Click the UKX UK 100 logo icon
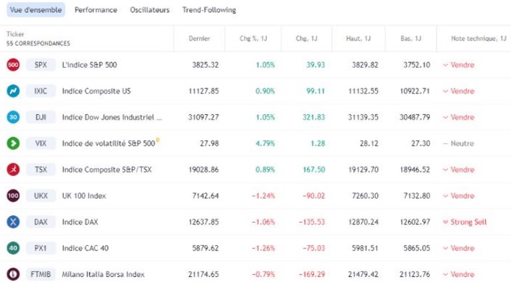Screen dimensions: 511x283 13,196
